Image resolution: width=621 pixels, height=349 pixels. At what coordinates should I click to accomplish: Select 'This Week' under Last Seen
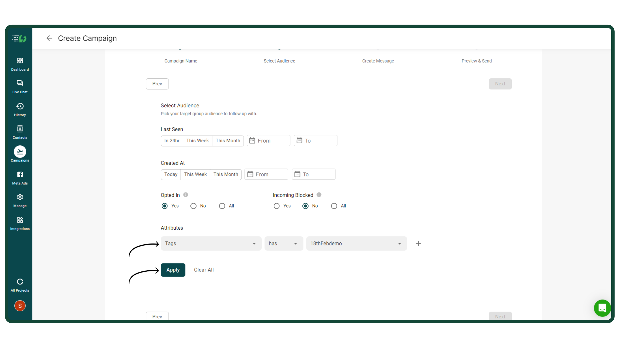[197, 141]
